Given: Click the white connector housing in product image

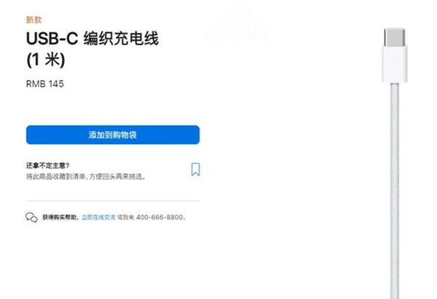Looking at the screenshot, I should [x=394, y=64].
